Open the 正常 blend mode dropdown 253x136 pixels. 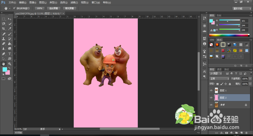click(x=219, y=78)
